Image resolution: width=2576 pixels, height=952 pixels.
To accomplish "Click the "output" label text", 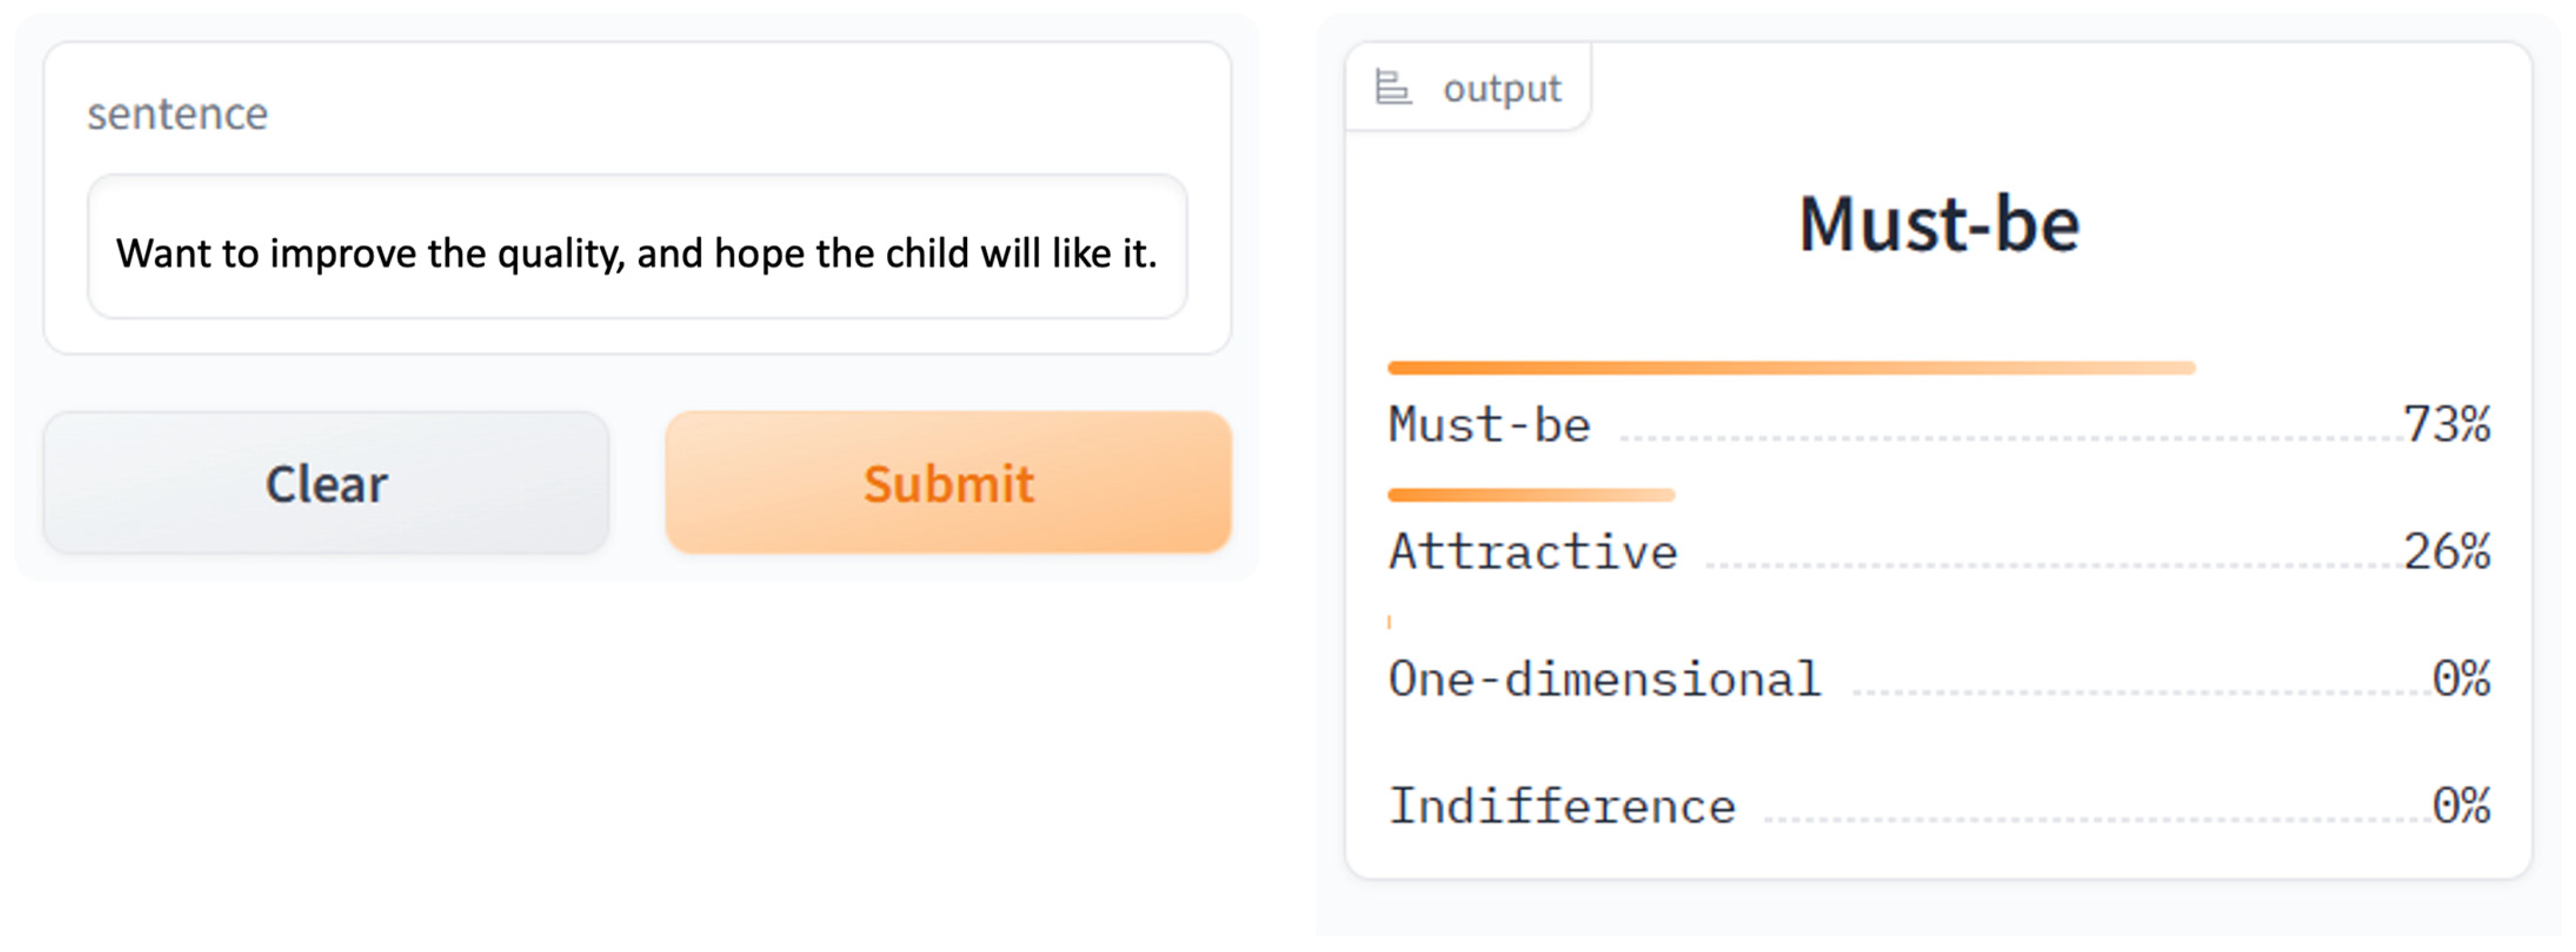I will point(1500,89).
